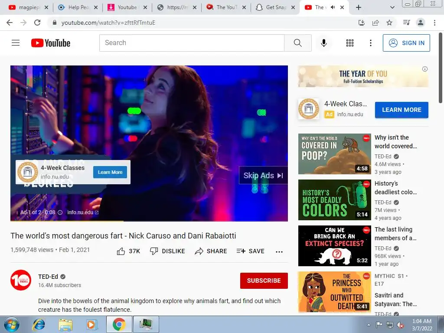
Task: Click Learn More in video ad overlay
Action: [x=110, y=172]
